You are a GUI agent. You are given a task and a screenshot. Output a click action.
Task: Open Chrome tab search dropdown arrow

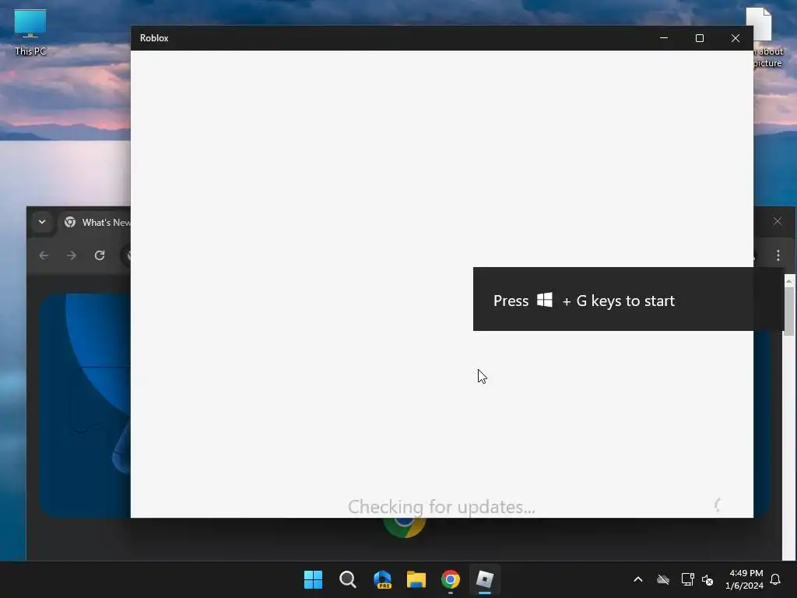42,222
